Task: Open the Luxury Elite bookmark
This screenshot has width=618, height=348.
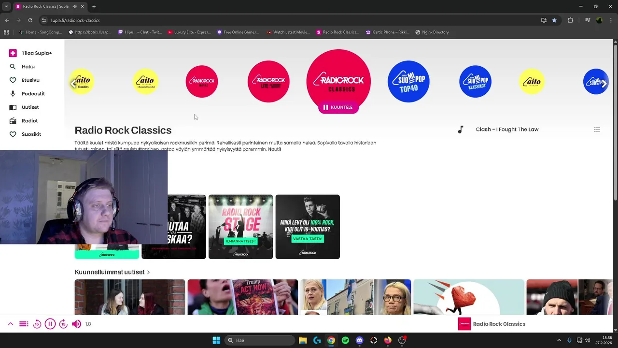Action: click(189, 32)
